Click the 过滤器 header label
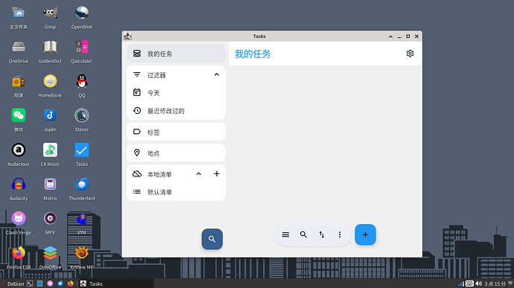514x288 pixels. pyautogui.click(x=156, y=75)
